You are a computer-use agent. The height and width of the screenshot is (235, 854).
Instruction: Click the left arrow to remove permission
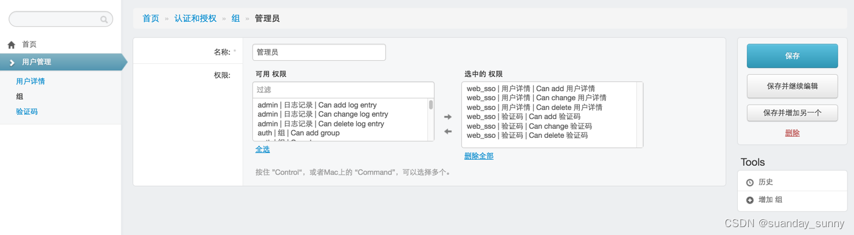448,131
